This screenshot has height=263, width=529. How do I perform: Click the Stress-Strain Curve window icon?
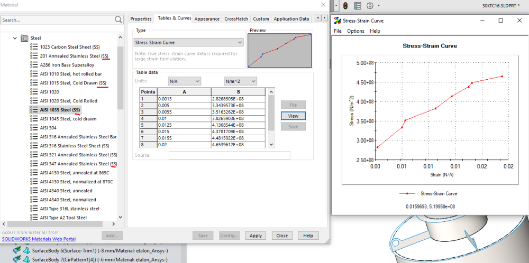pos(338,21)
